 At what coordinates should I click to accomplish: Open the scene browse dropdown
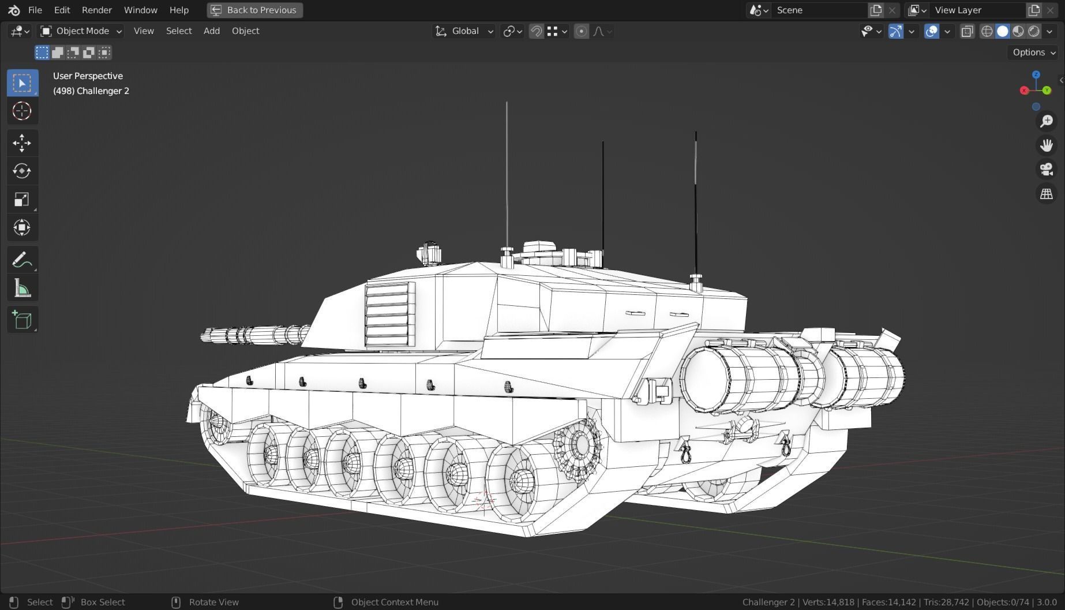pos(759,10)
